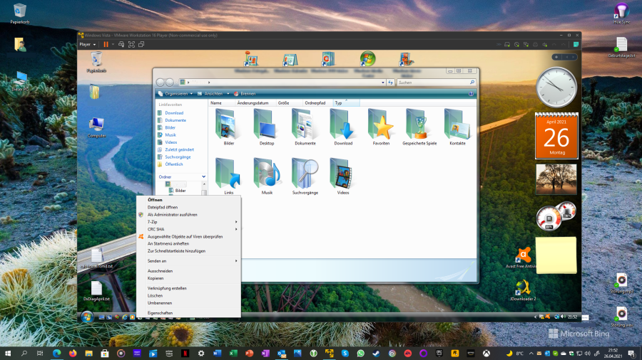Select Vista Papierkorb icon inside the VM
Image resolution: width=642 pixels, height=360 pixels.
(x=96, y=62)
